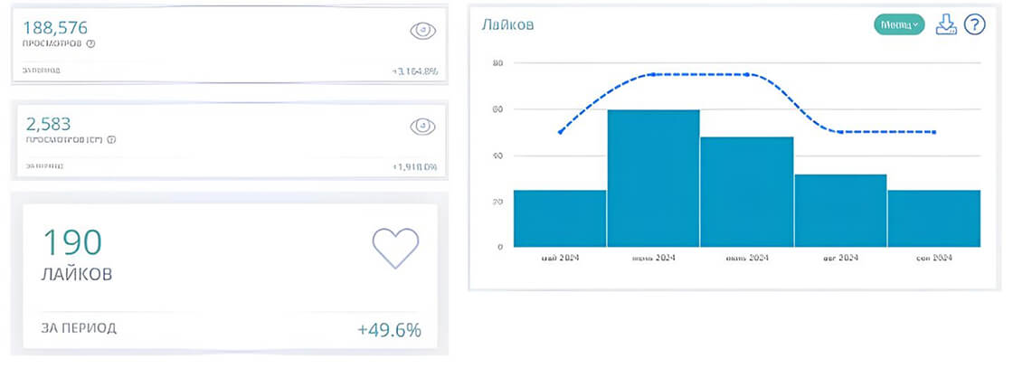Click the August 2024 bar
This screenshot has width=1013, height=368.
point(840,211)
